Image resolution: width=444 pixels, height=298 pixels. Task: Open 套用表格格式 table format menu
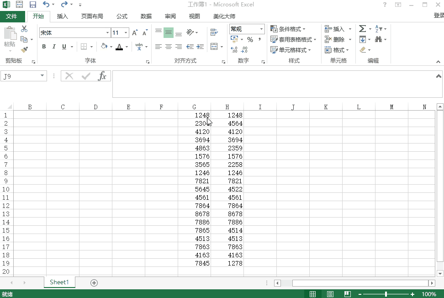point(293,39)
